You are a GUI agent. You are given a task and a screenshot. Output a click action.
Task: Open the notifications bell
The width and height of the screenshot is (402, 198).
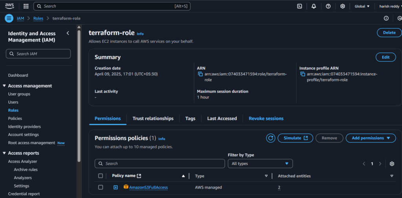(314, 6)
